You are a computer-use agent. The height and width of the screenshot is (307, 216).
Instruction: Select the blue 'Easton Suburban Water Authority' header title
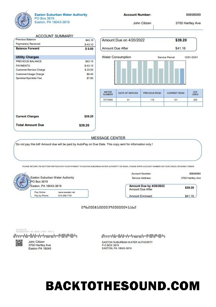pyautogui.click(x=61, y=15)
